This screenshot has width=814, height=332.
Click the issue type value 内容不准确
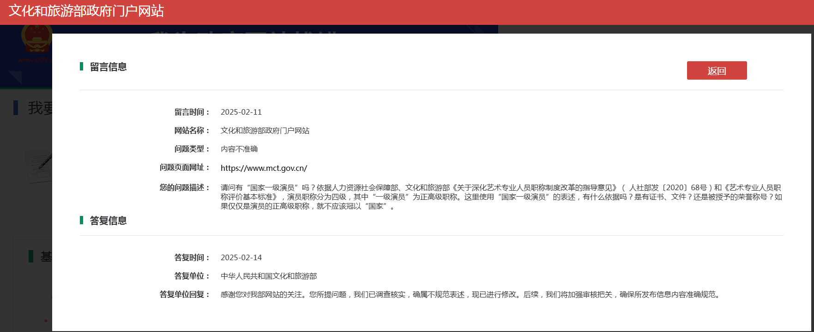coord(239,149)
